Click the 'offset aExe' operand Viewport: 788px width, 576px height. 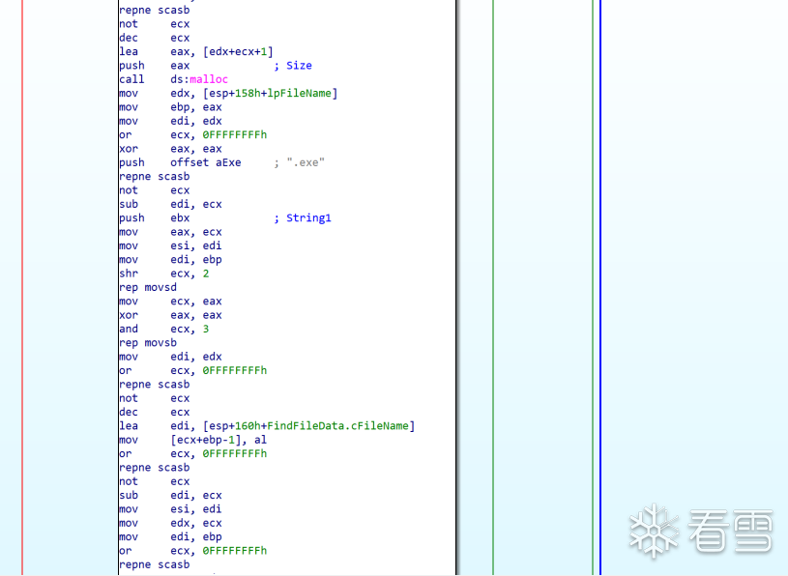pos(206,162)
